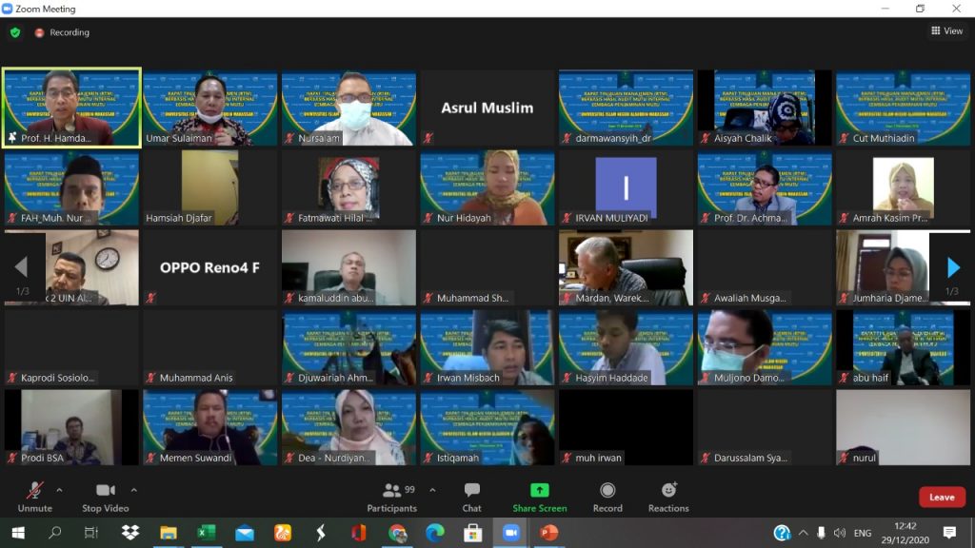Click the Record button
This screenshot has height=548, width=975.
607,497
